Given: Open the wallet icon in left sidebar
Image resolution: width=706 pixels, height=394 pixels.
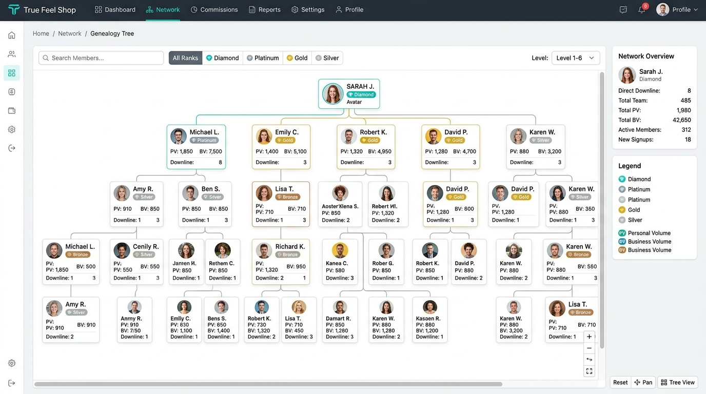Looking at the screenshot, I should 12,111.
